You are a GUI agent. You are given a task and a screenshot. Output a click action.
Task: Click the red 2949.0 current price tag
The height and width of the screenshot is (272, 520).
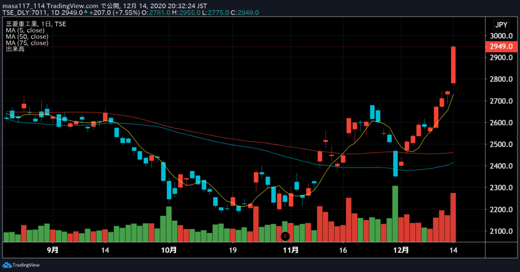(501, 46)
